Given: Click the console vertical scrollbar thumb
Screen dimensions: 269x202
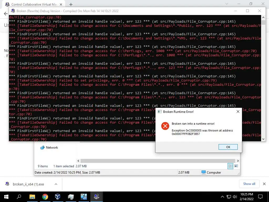Looking at the screenshot, I should [263, 23].
